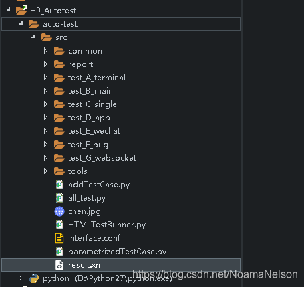Expand the tools folder
Viewport: 304px width, 287px height.
coord(45,171)
